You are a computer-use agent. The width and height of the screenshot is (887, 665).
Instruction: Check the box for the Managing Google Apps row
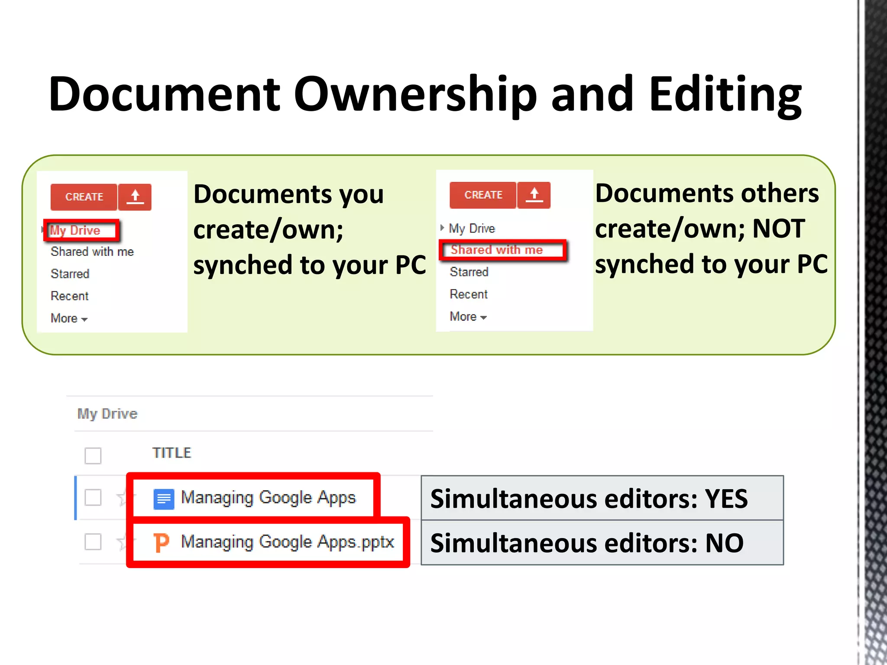coord(93,497)
